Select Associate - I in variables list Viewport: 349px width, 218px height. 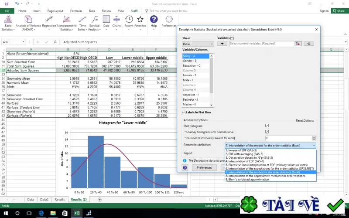195,95
